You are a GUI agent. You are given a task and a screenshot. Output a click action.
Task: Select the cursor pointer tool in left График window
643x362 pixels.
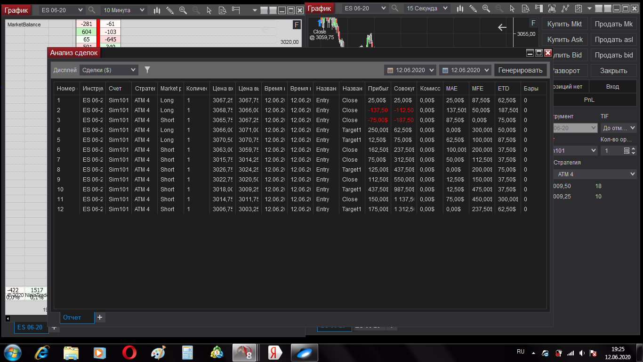coord(209,10)
